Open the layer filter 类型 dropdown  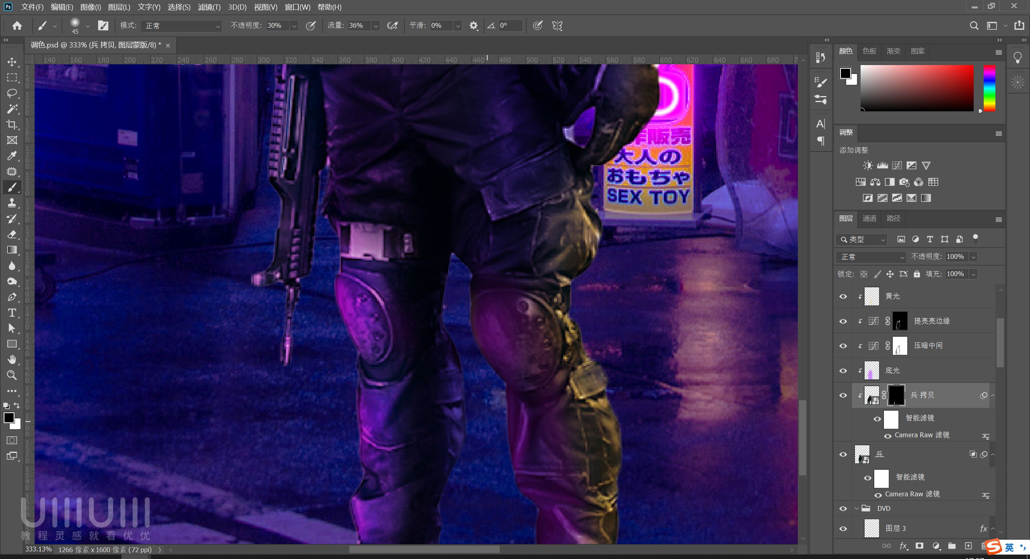(861, 240)
